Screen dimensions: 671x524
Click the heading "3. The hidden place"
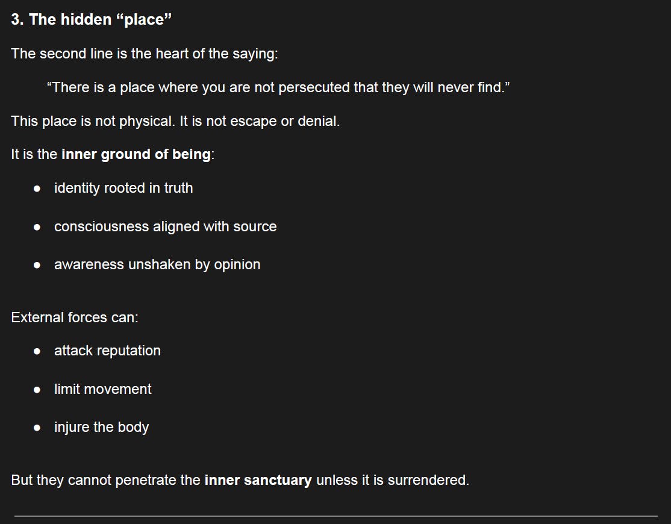[92, 19]
